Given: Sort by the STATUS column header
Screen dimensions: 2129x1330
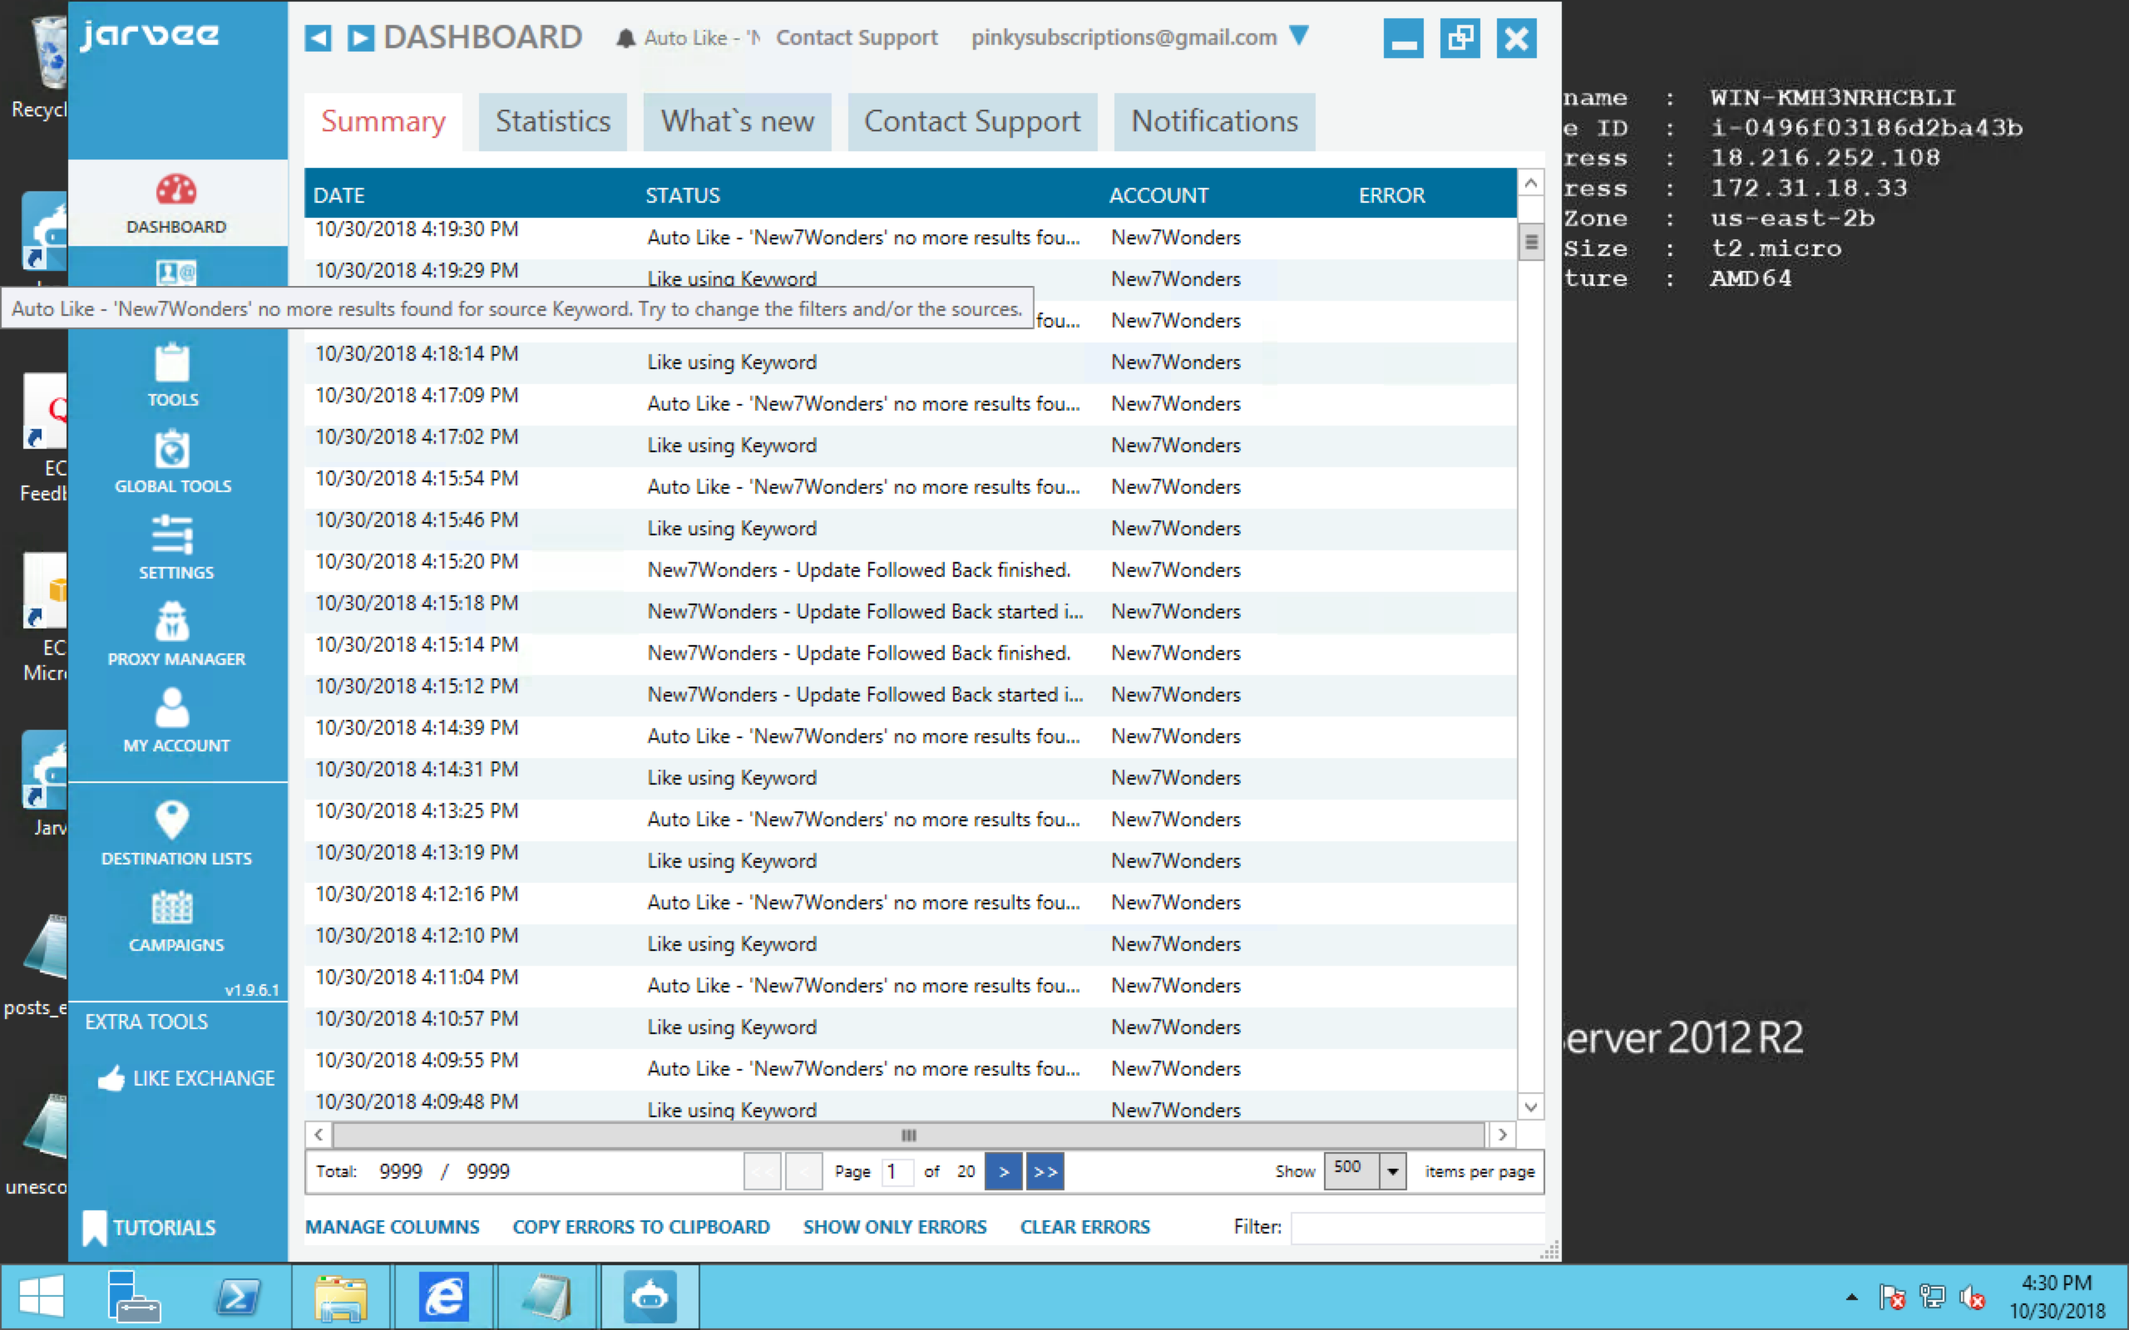Looking at the screenshot, I should (683, 195).
